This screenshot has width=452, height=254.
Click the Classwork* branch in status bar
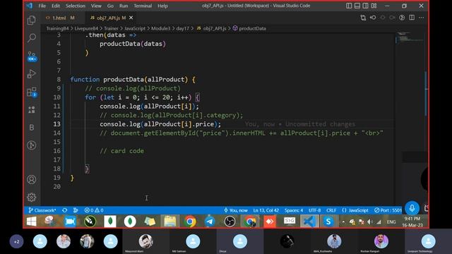click(x=42, y=210)
